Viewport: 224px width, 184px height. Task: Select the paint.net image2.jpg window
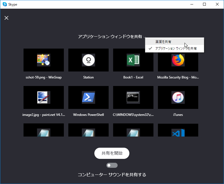click(x=43, y=97)
